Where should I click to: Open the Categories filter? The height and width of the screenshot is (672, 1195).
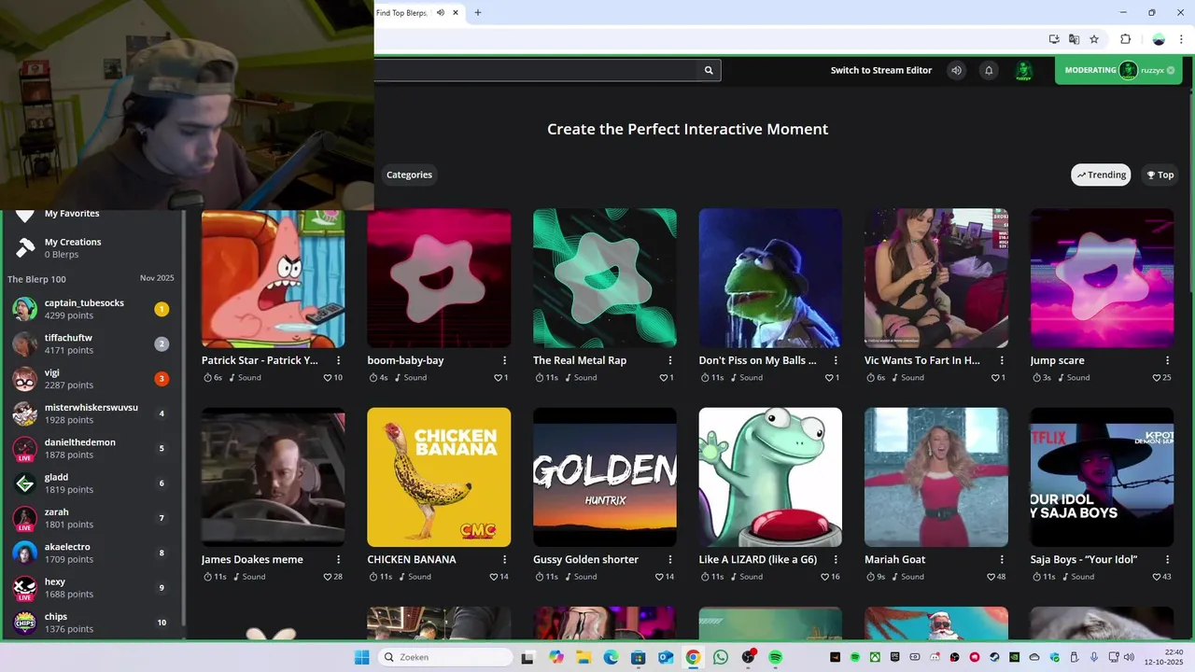[x=409, y=175]
